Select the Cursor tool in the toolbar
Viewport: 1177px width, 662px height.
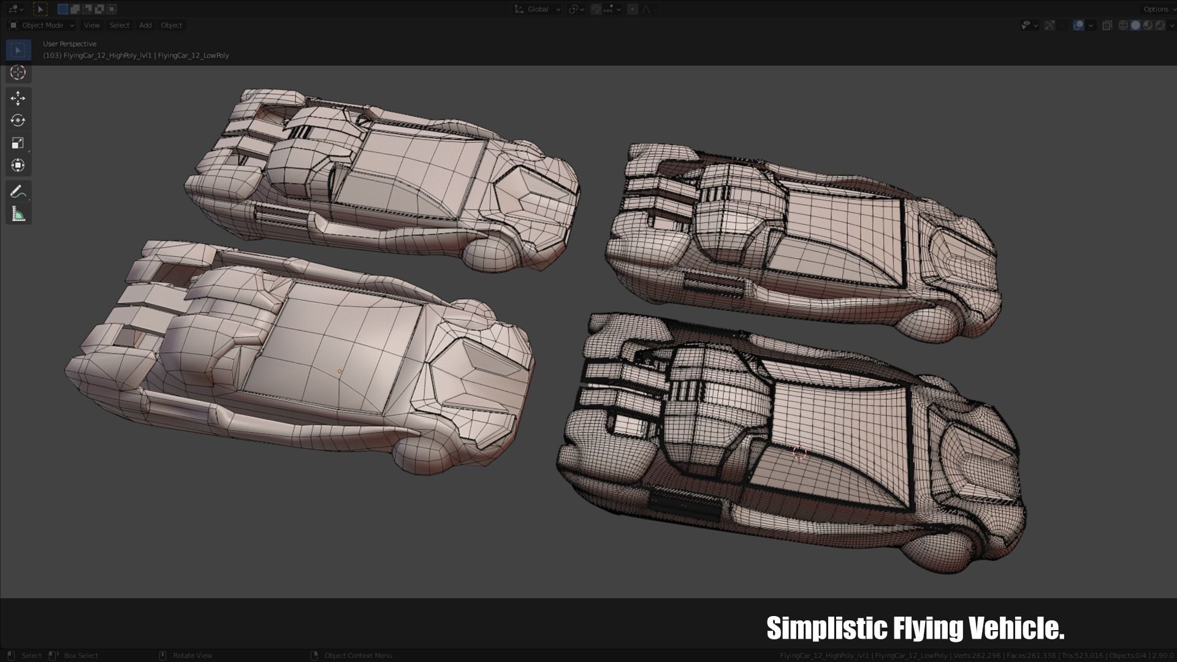pos(18,72)
